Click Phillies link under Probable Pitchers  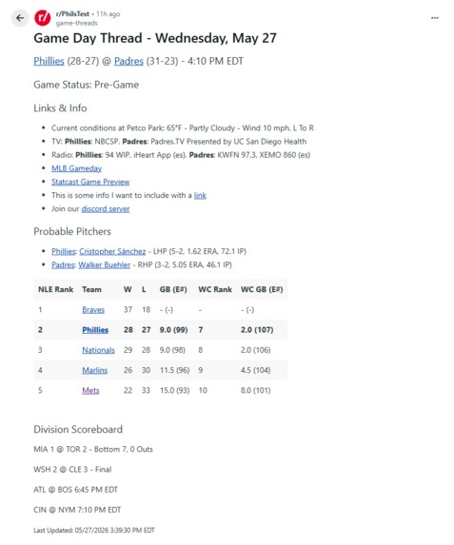64,251
